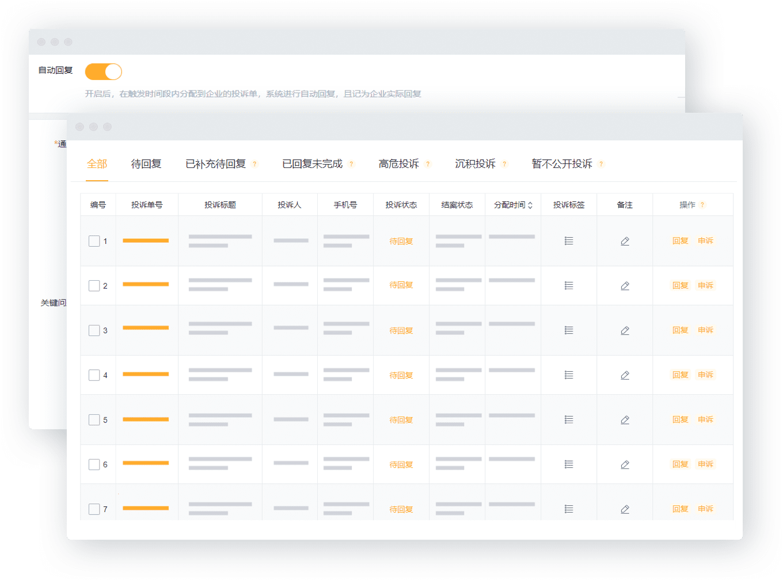Check the checkbox for row 2

pos(94,285)
